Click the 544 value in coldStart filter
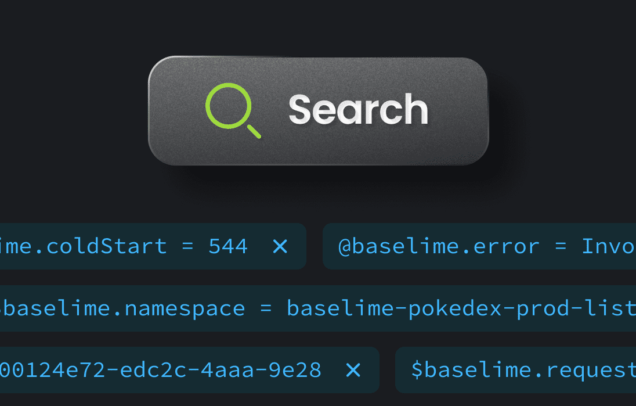 pos(228,246)
